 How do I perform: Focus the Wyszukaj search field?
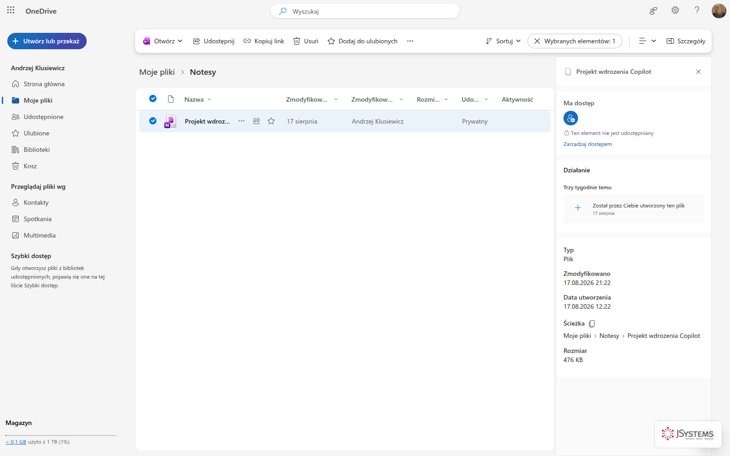click(x=365, y=11)
